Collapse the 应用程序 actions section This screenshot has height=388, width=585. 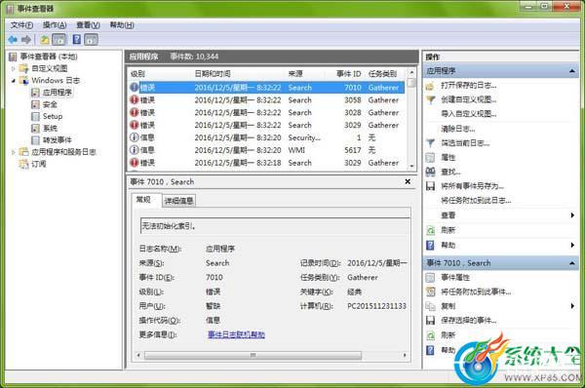click(x=572, y=71)
